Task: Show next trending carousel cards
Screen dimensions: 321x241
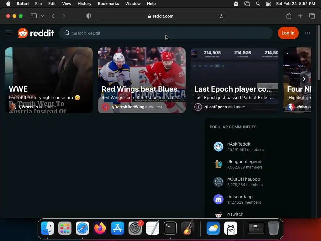Action: pos(304,79)
